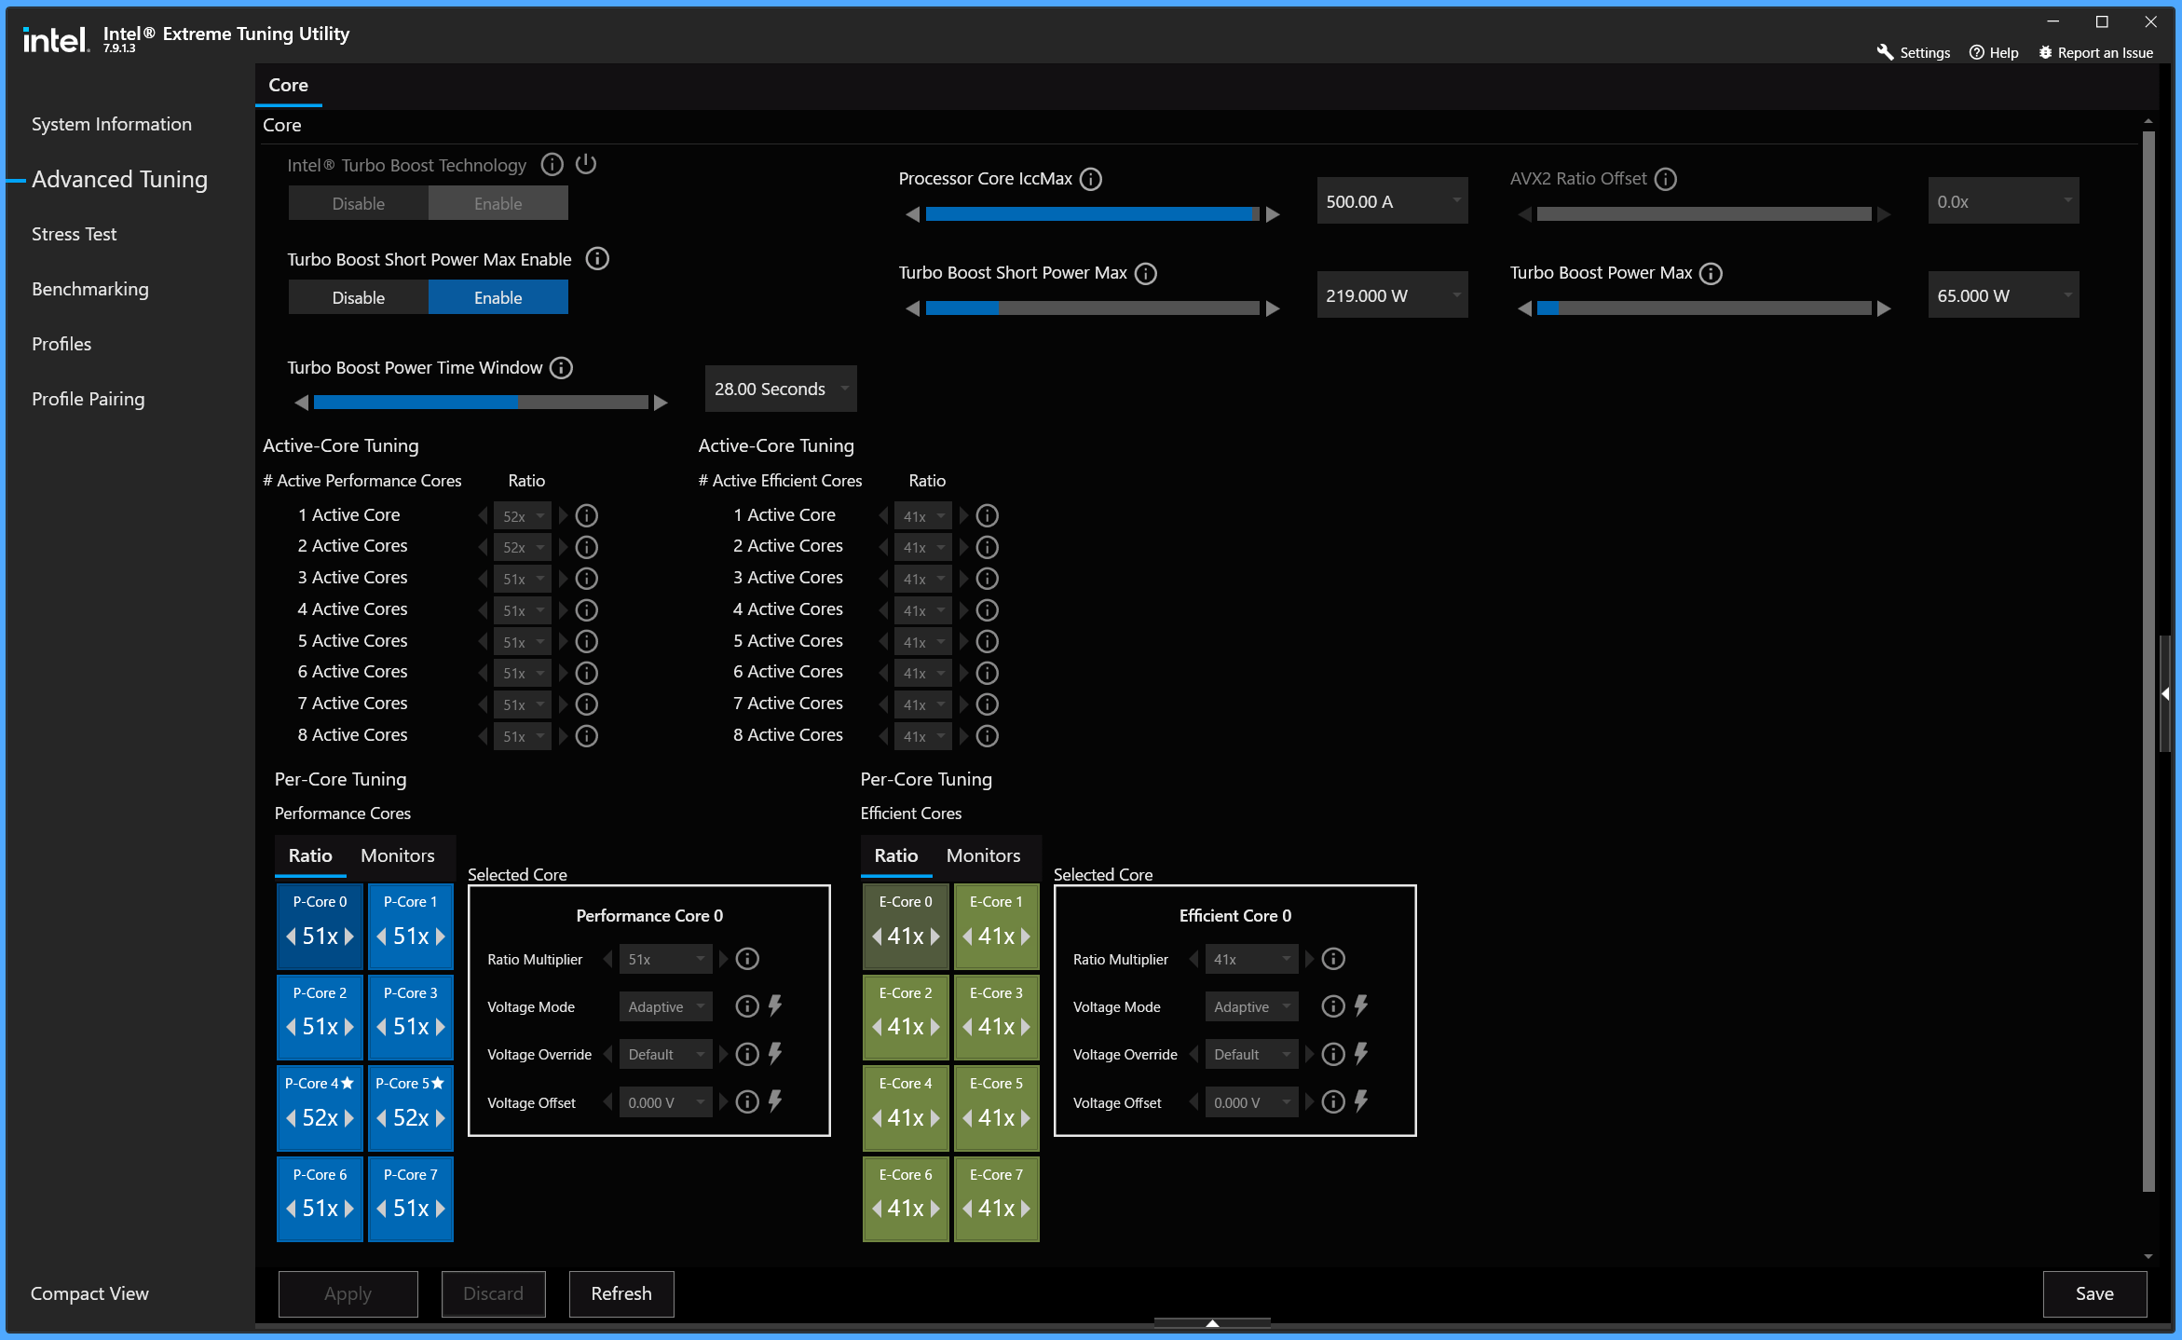Open AVX2 Ratio Offset 0.0x dropdown
2182x1340 pixels.
point(2003,201)
